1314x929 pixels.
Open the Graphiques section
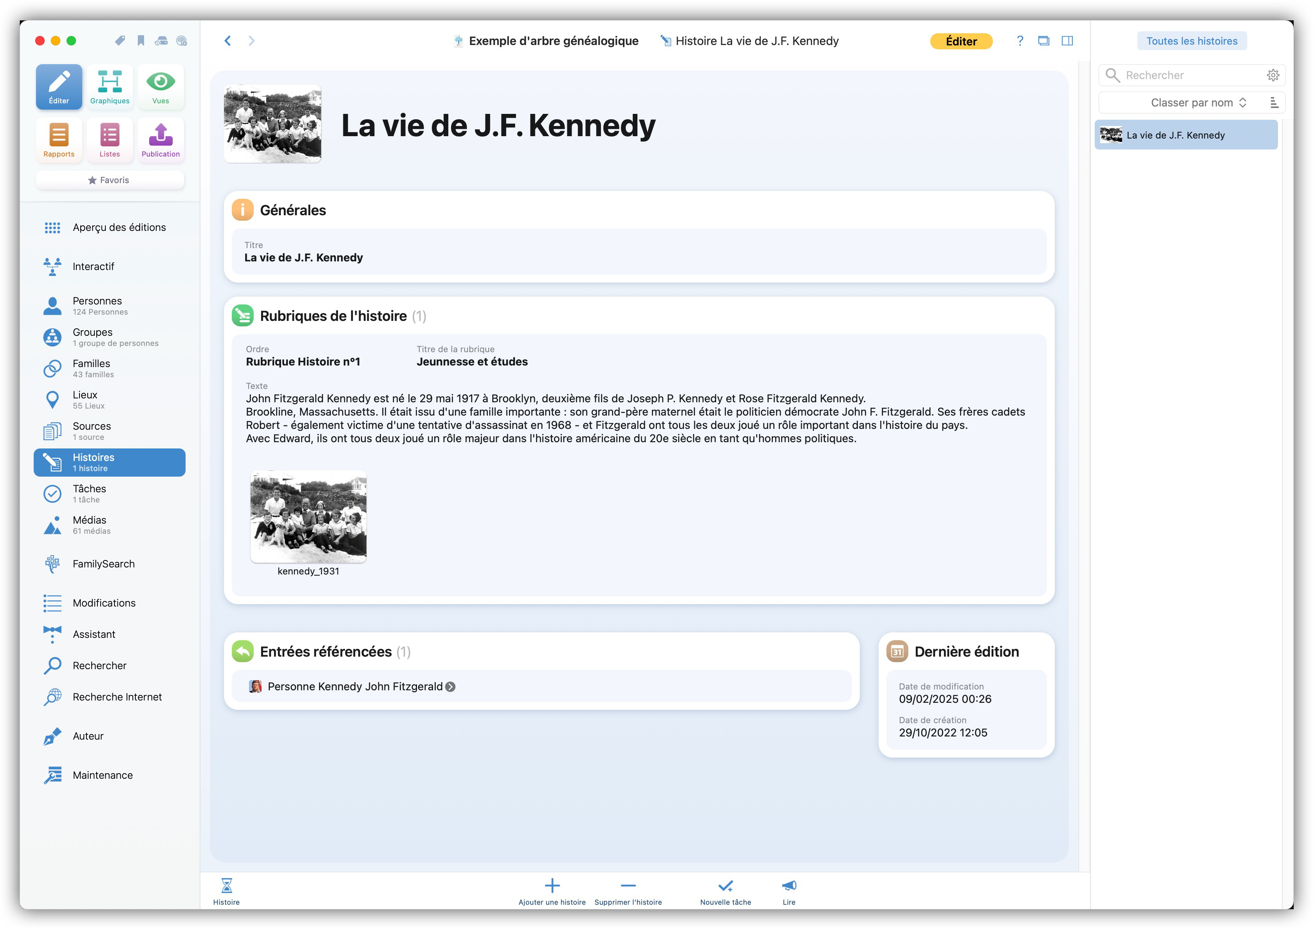110,87
